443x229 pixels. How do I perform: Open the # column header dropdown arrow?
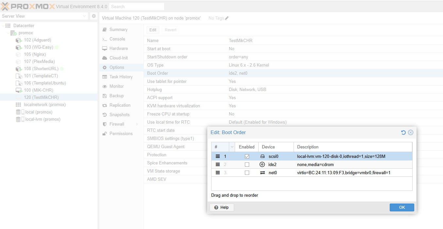tap(232, 147)
